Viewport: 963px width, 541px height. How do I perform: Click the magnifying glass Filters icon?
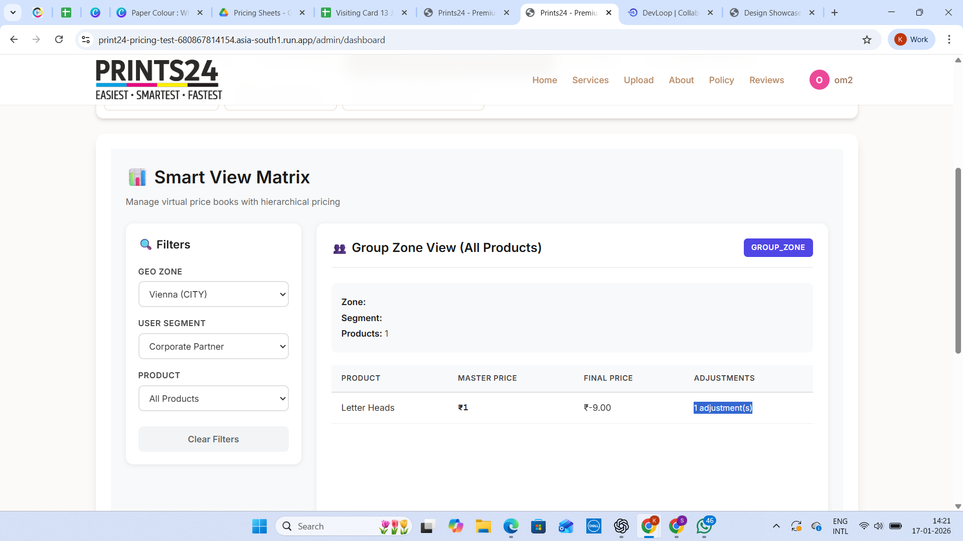click(145, 244)
